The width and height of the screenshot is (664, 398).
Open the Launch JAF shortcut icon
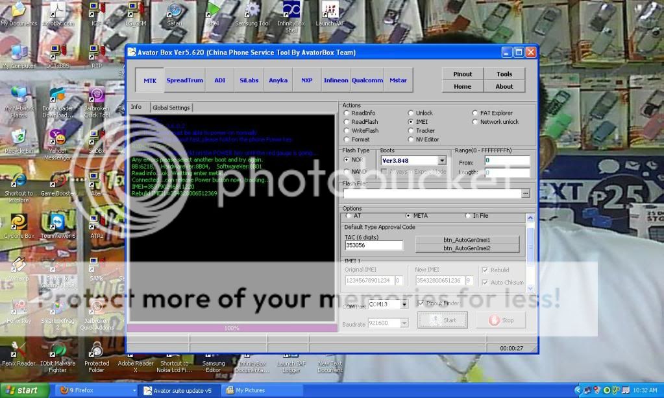[330, 10]
